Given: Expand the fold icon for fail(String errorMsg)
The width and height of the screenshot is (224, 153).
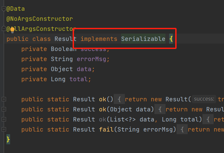Looking at the screenshot, I should point(4,130).
